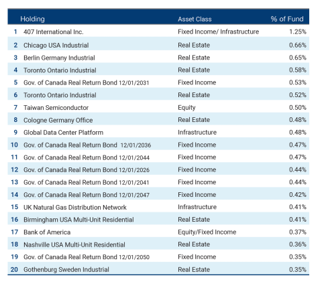Select Real Return Bond 12/01/2031 holding

pyautogui.click(x=86, y=83)
